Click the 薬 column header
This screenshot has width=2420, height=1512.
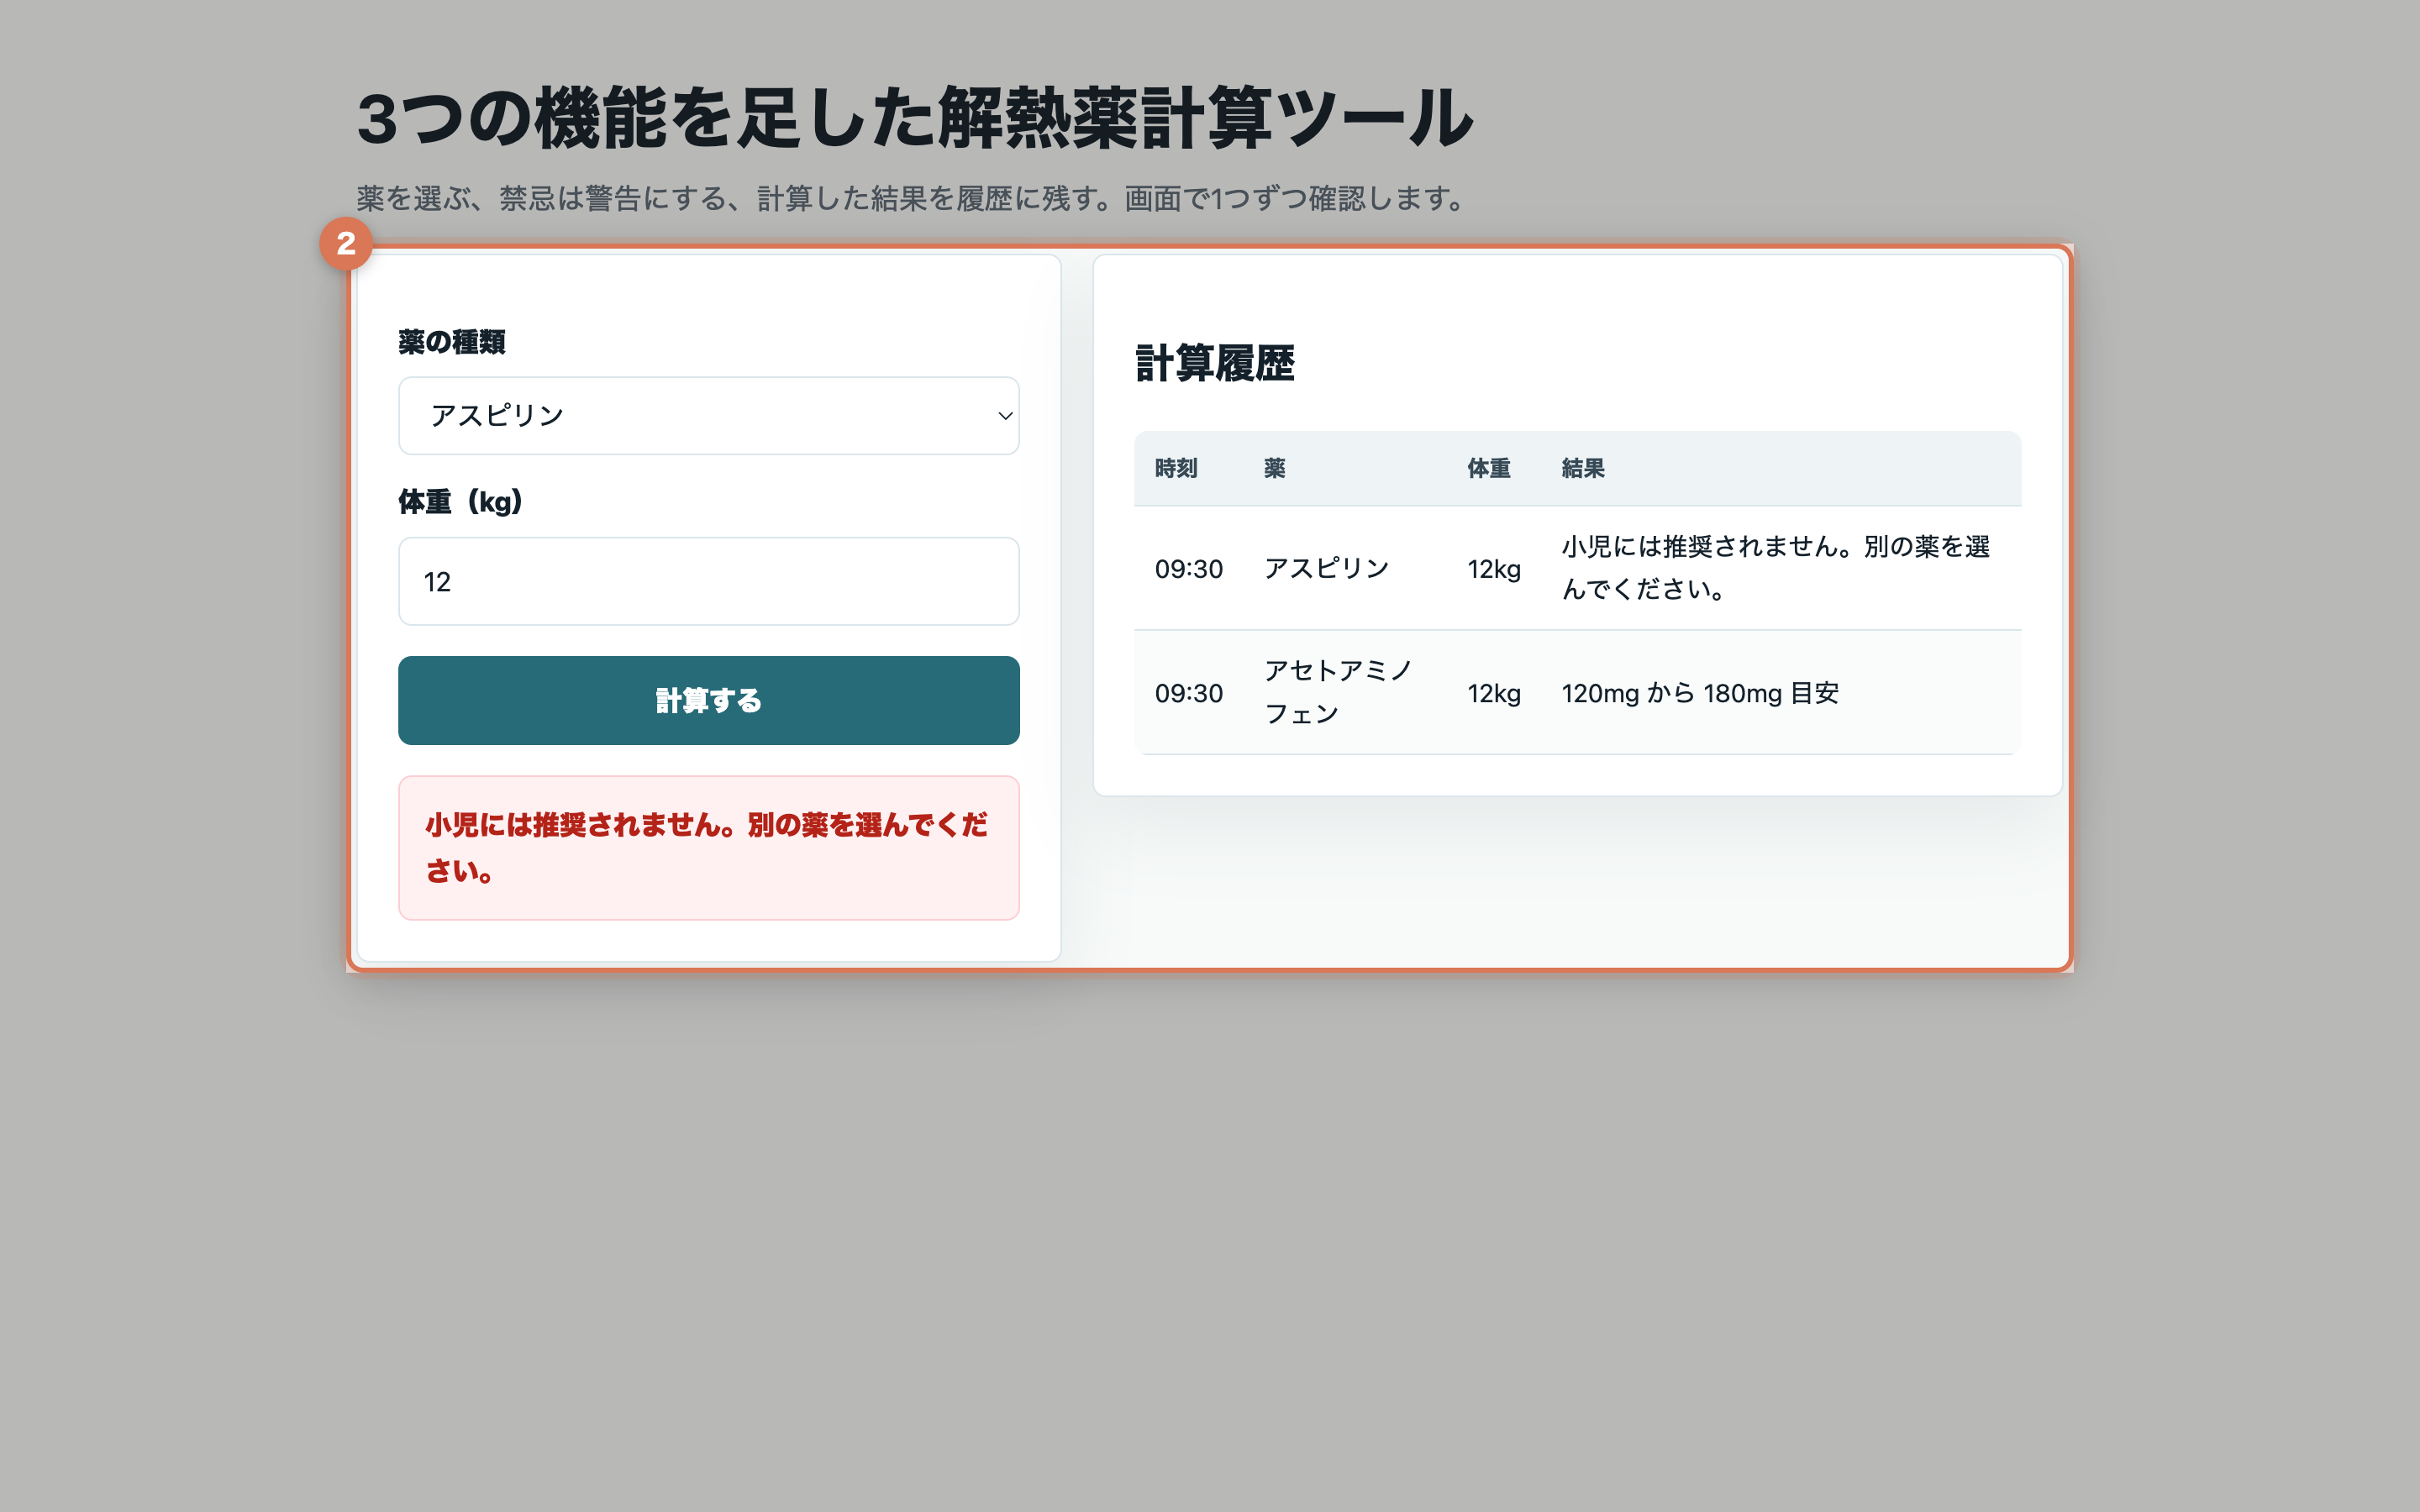pyautogui.click(x=1274, y=468)
